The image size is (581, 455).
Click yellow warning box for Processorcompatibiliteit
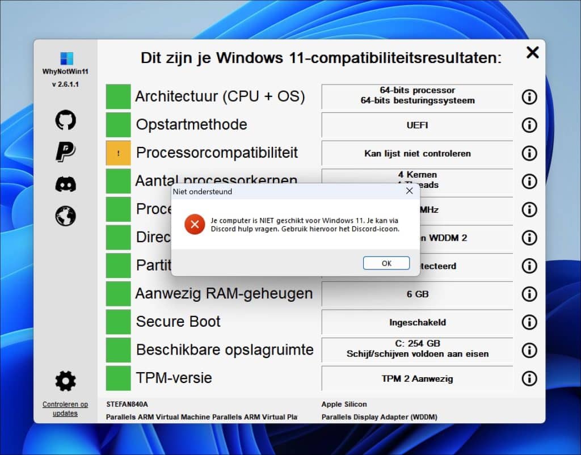[118, 153]
